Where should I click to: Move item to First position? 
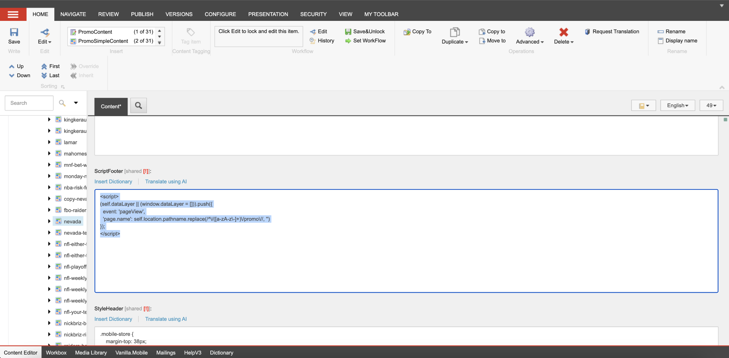50,66
